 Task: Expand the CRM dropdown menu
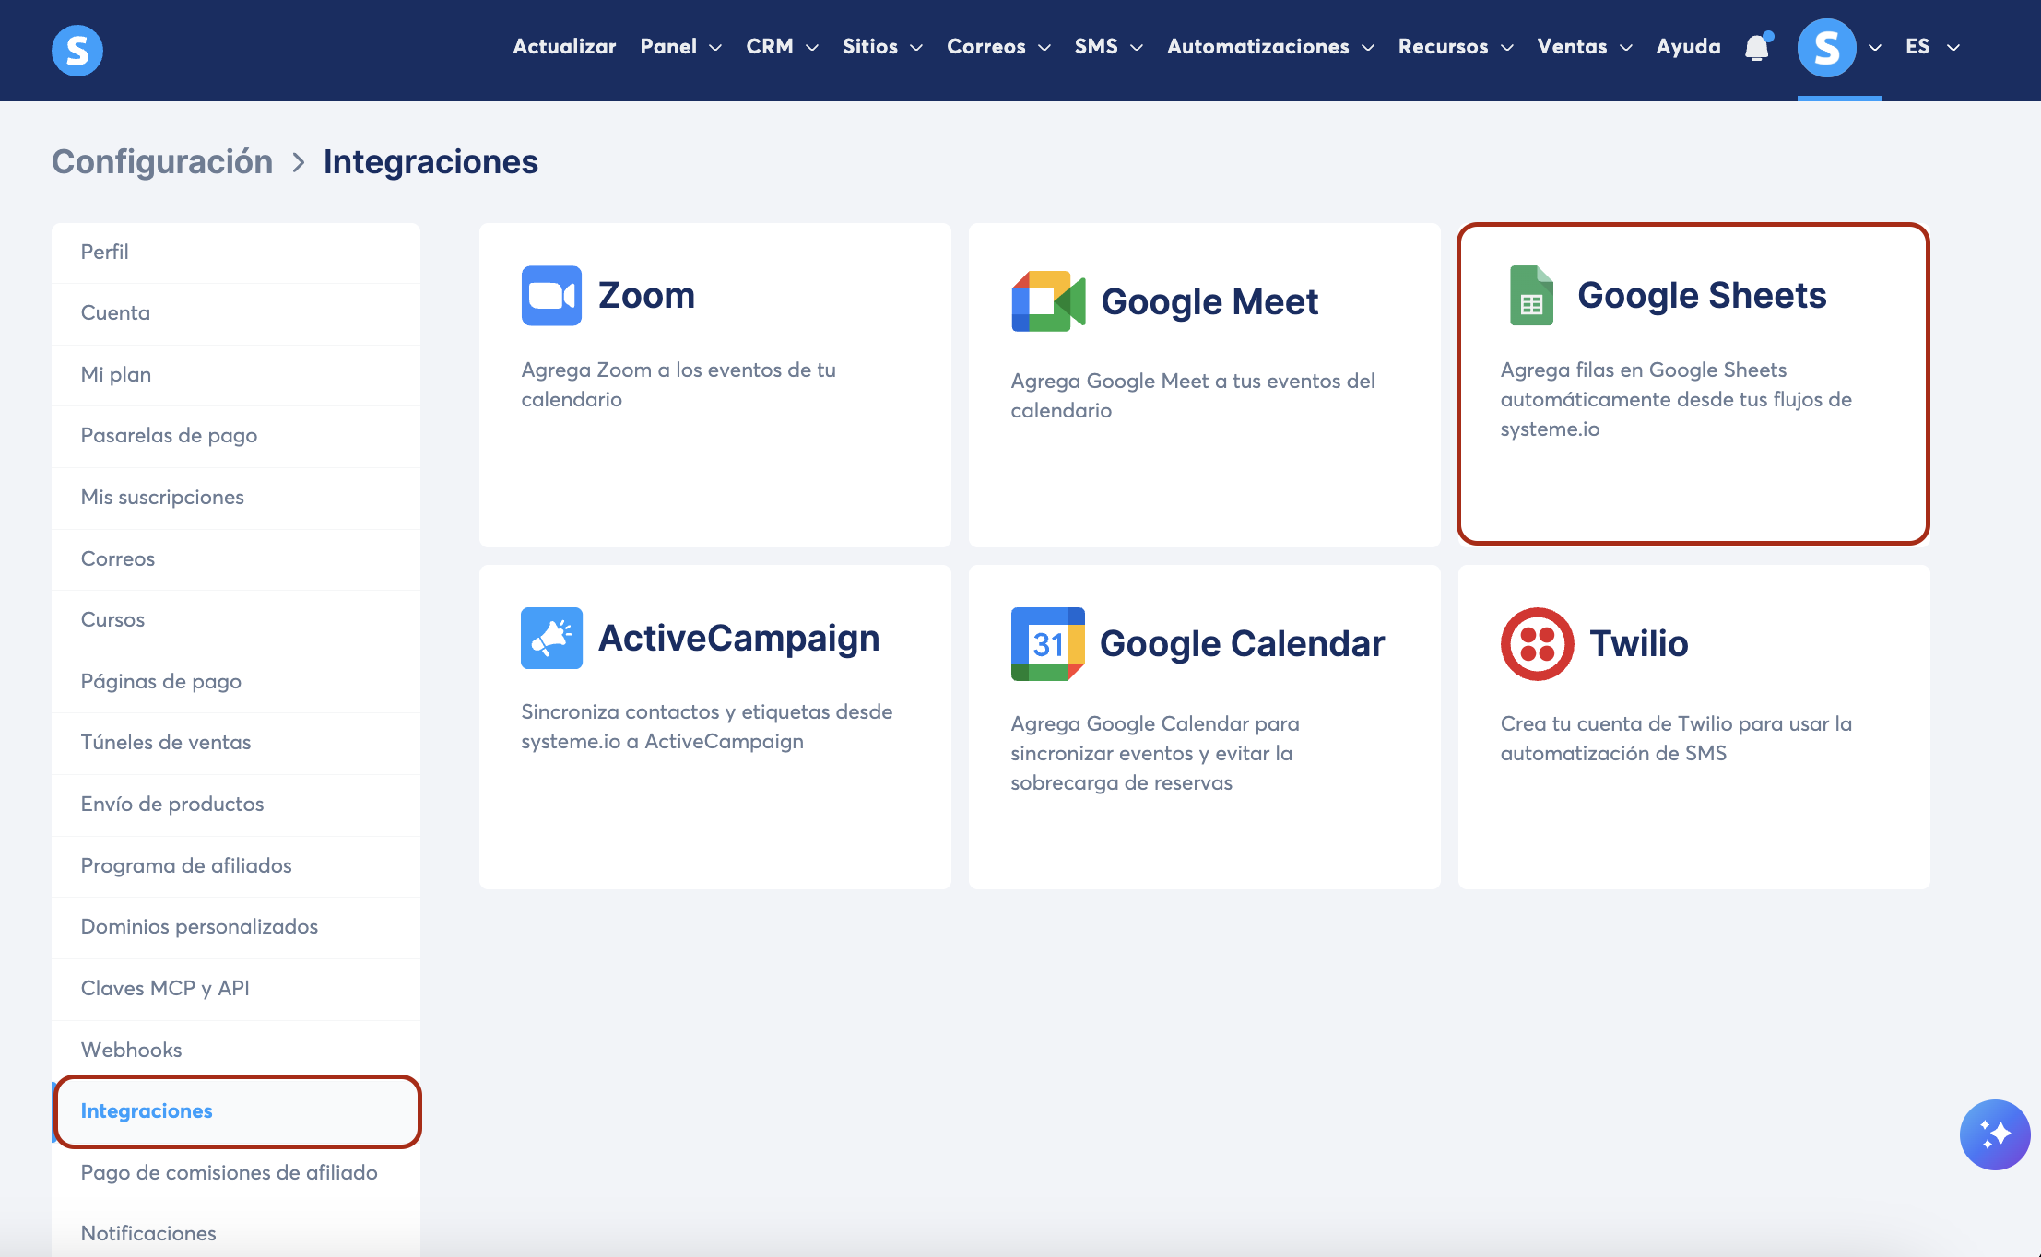783,46
